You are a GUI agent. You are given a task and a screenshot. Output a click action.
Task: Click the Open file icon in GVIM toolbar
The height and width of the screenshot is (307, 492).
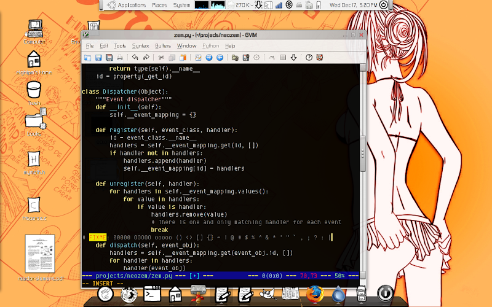pos(87,58)
